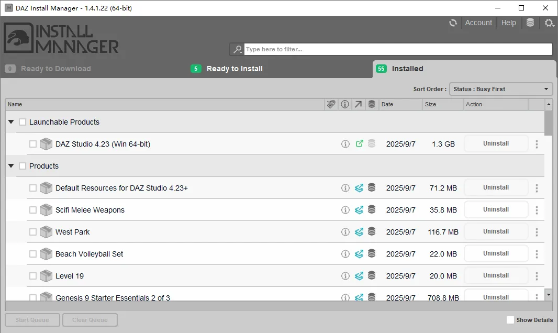
Task: Open info icon for Scifi Melee Weapons
Action: (x=345, y=210)
